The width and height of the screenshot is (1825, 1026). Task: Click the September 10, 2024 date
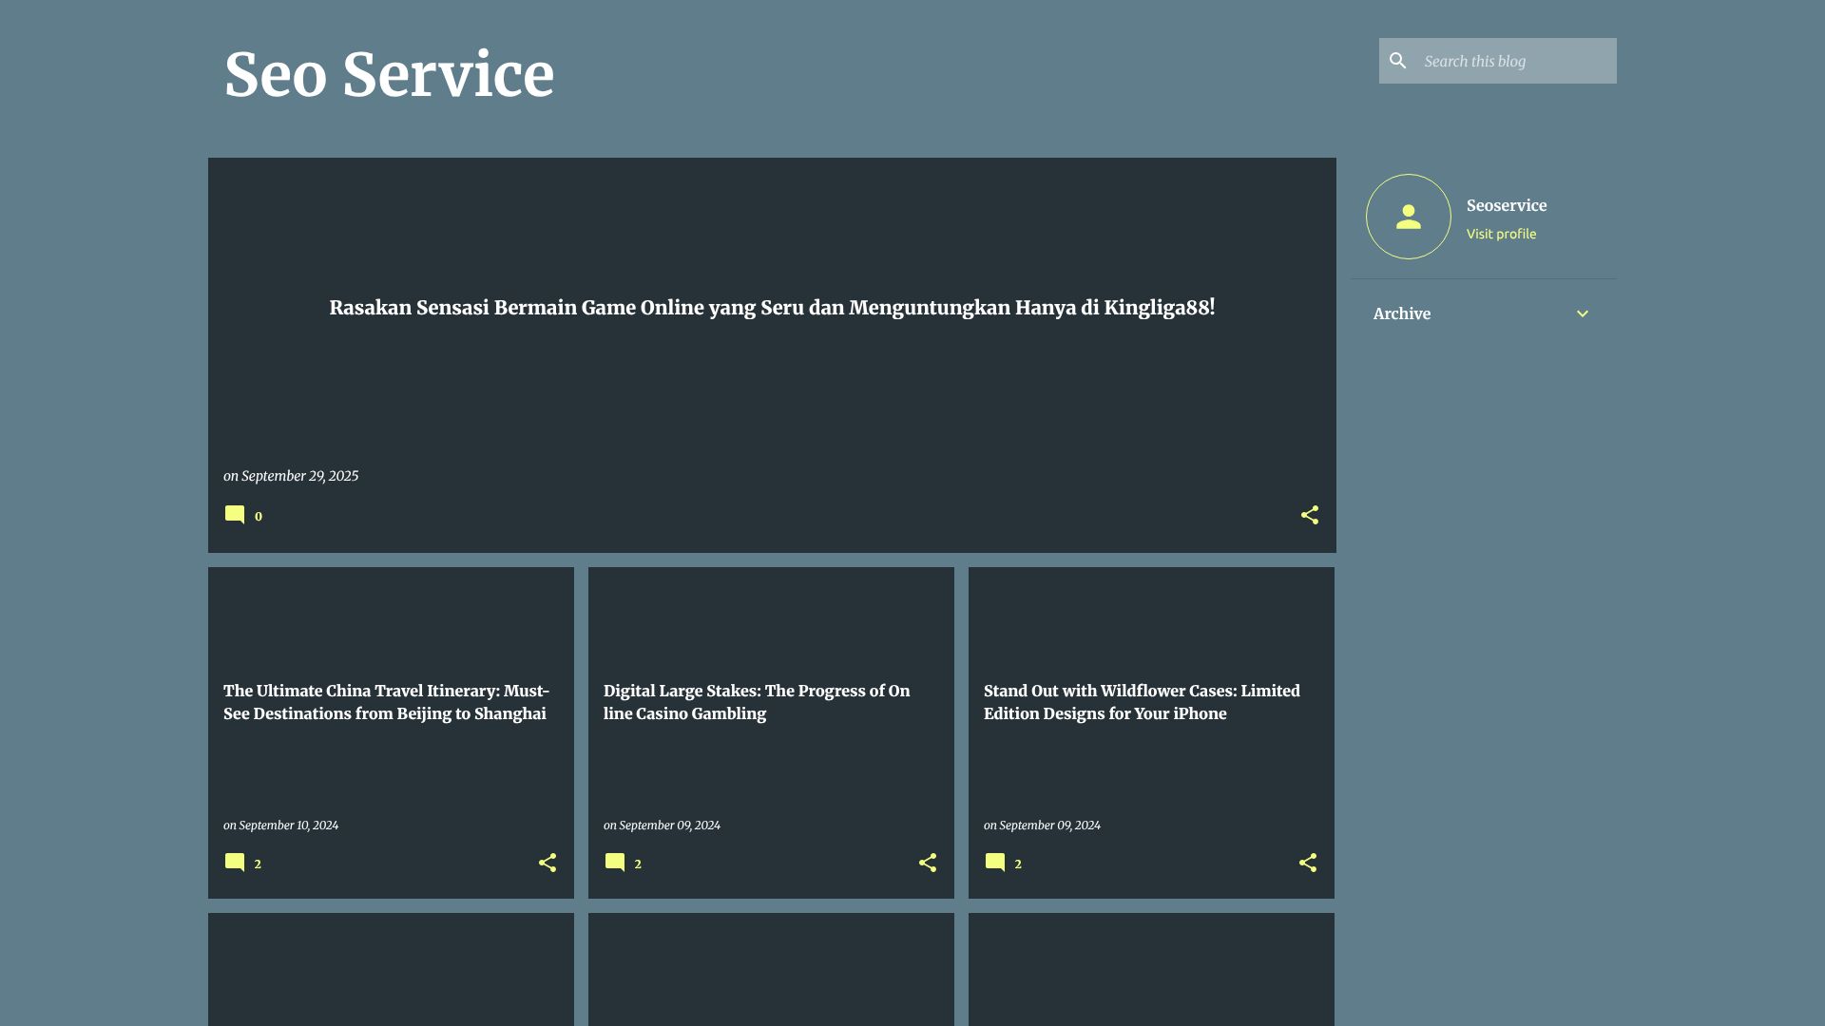pyautogui.click(x=288, y=826)
